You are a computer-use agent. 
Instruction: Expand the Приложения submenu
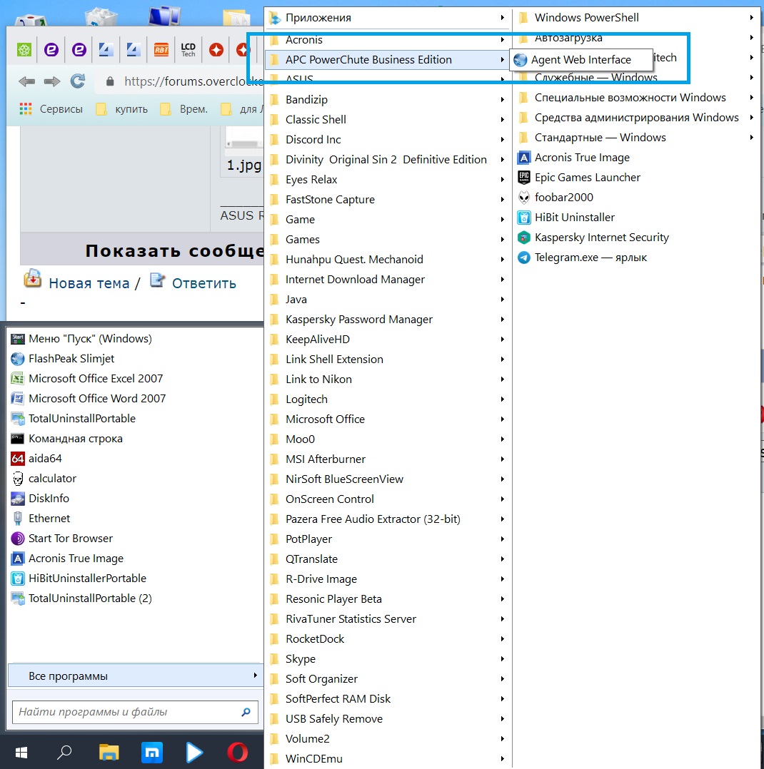(x=388, y=18)
